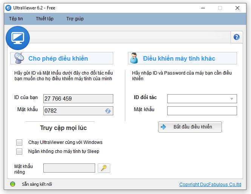This screenshot has height=194, width=251.
Task: Refresh password using the circular arrows icon
Action: tap(108, 111)
